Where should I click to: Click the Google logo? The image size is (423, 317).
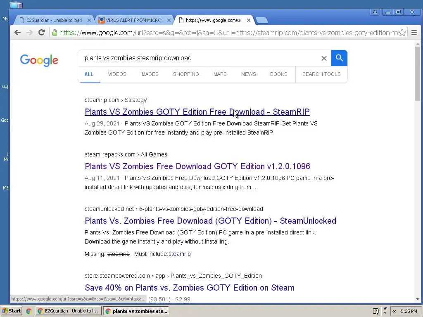point(39,60)
